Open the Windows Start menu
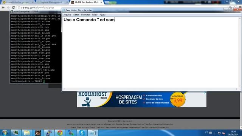The image size is (242, 136). pyautogui.click(x=5, y=133)
